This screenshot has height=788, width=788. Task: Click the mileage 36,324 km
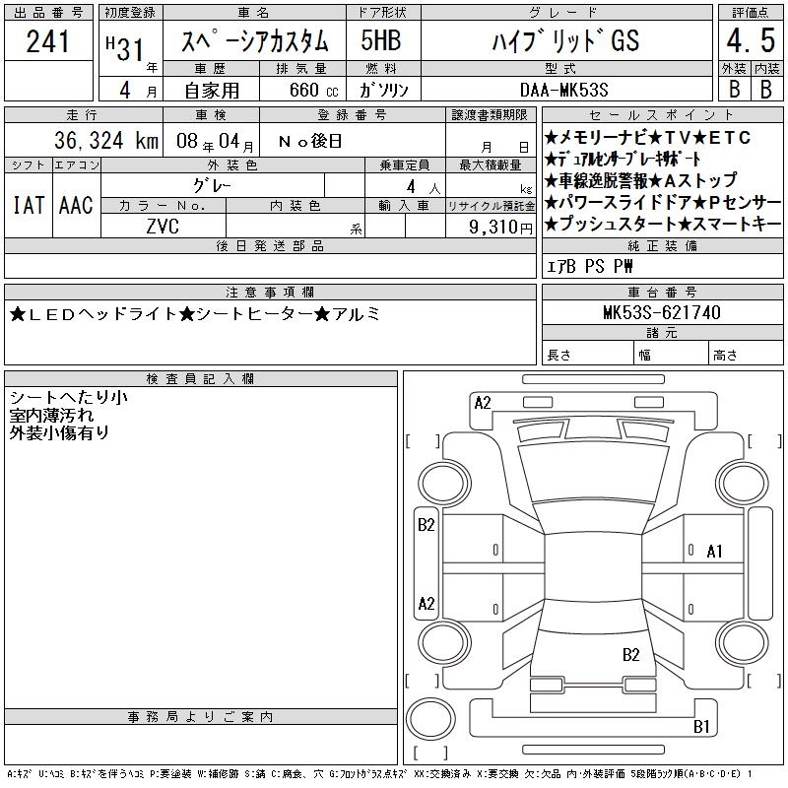[106, 140]
